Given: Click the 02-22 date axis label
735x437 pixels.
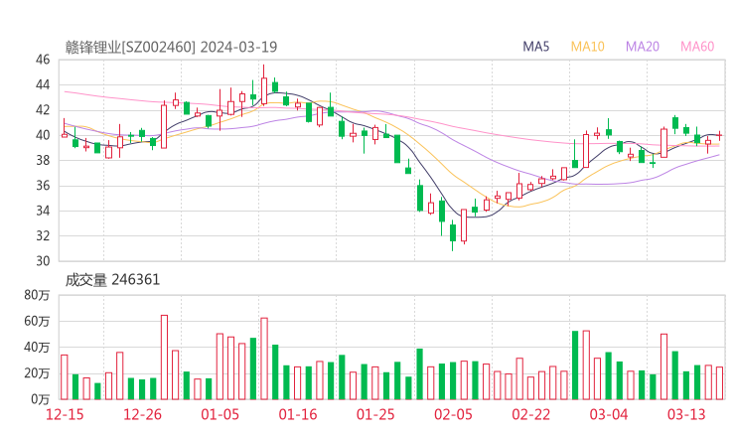Looking at the screenshot, I should tap(530, 414).
